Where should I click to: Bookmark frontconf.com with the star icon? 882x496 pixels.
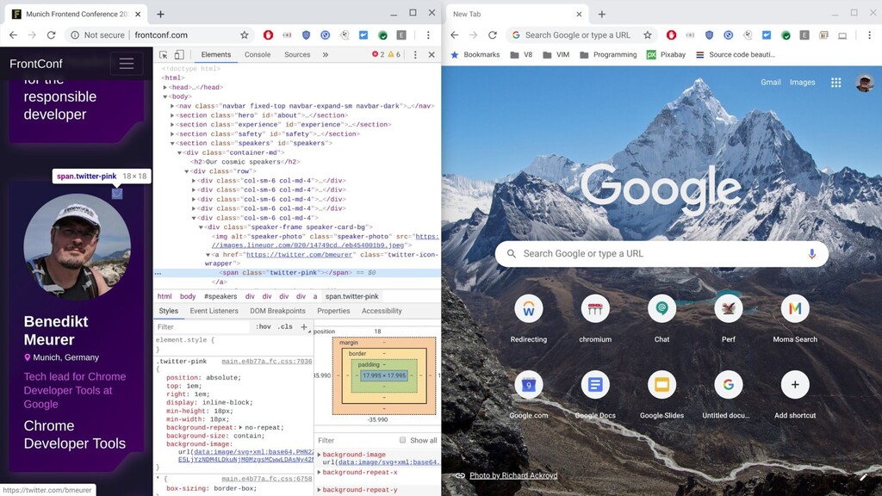[244, 34]
